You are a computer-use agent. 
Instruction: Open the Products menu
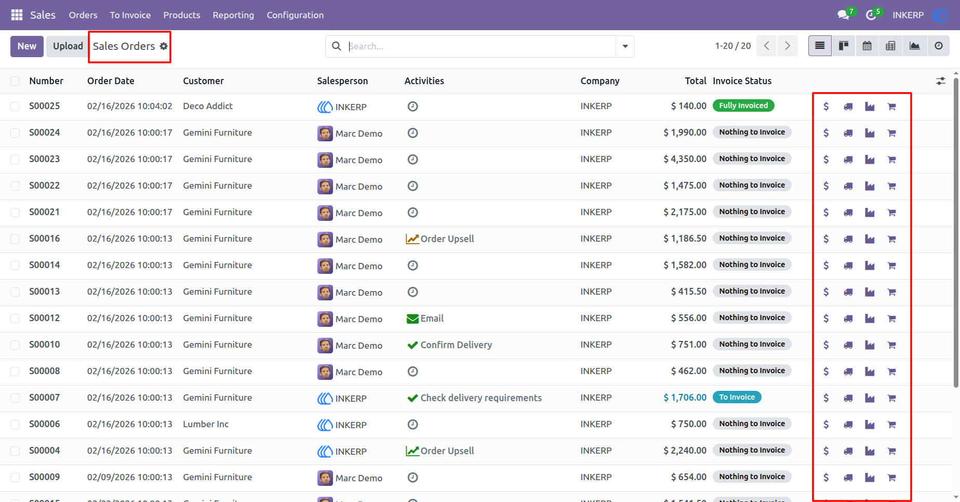[182, 15]
